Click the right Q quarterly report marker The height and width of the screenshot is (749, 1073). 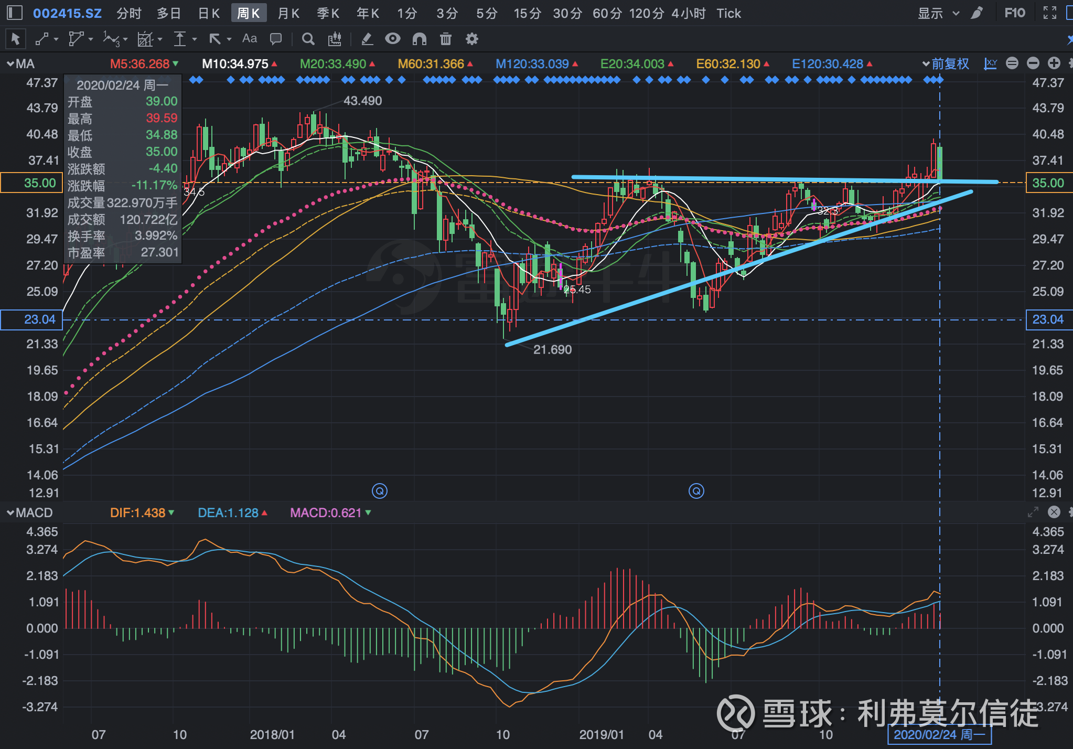696,491
